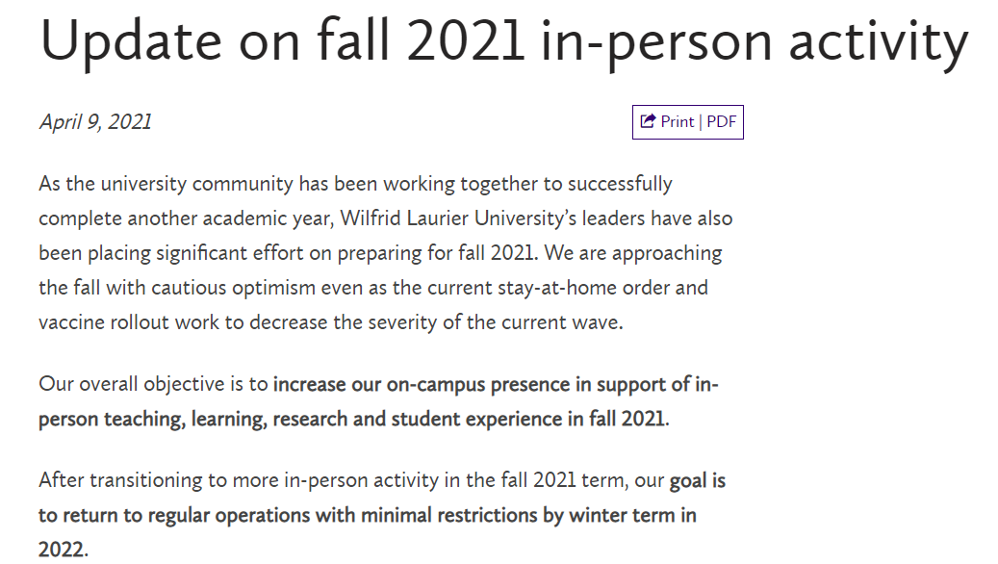Click the page title 'Update on fall 2021'

pos(279,42)
